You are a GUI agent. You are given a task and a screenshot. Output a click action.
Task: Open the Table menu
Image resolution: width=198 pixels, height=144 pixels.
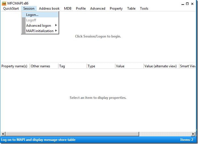pyautogui.click(x=131, y=9)
